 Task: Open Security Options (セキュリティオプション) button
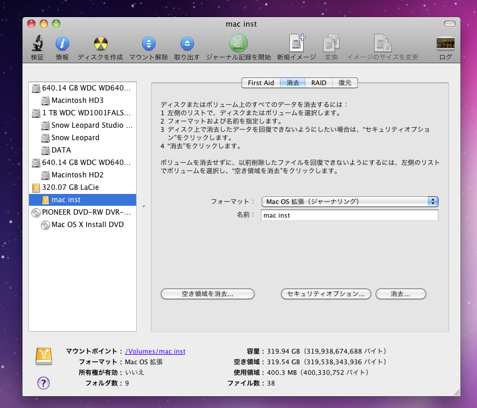coord(326,294)
